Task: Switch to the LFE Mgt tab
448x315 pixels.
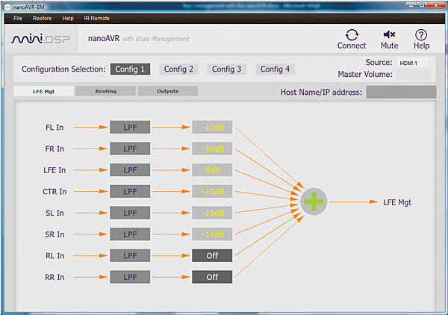Action: (x=44, y=91)
